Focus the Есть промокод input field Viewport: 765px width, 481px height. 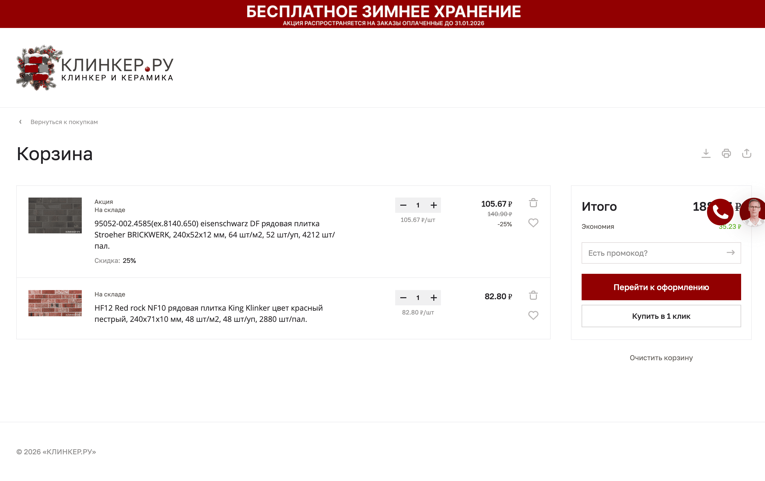[x=651, y=253]
